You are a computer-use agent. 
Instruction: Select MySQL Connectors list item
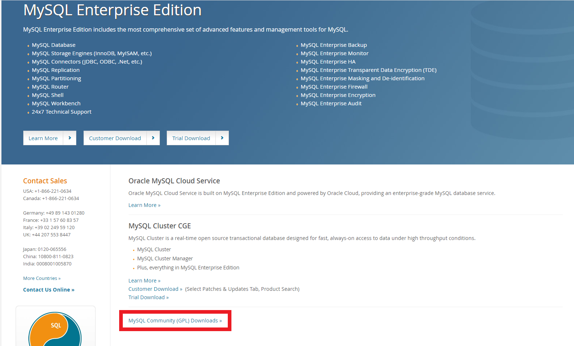(x=87, y=62)
